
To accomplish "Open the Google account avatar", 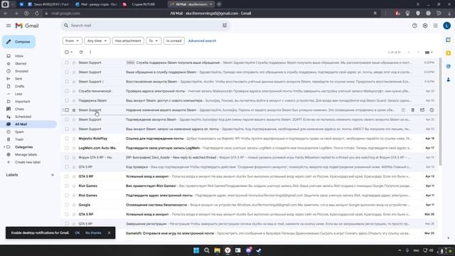I will (x=447, y=26).
